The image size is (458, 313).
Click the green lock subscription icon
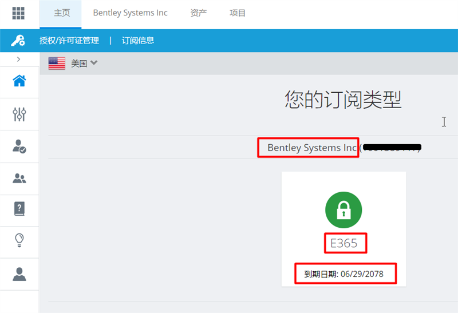click(x=343, y=210)
